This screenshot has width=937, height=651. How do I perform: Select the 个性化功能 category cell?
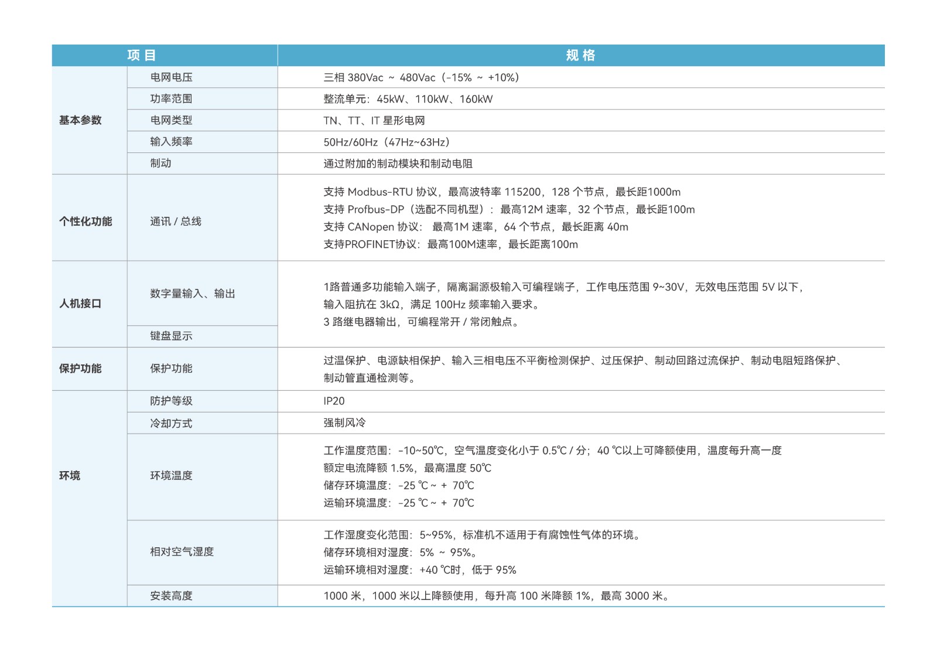(86, 221)
